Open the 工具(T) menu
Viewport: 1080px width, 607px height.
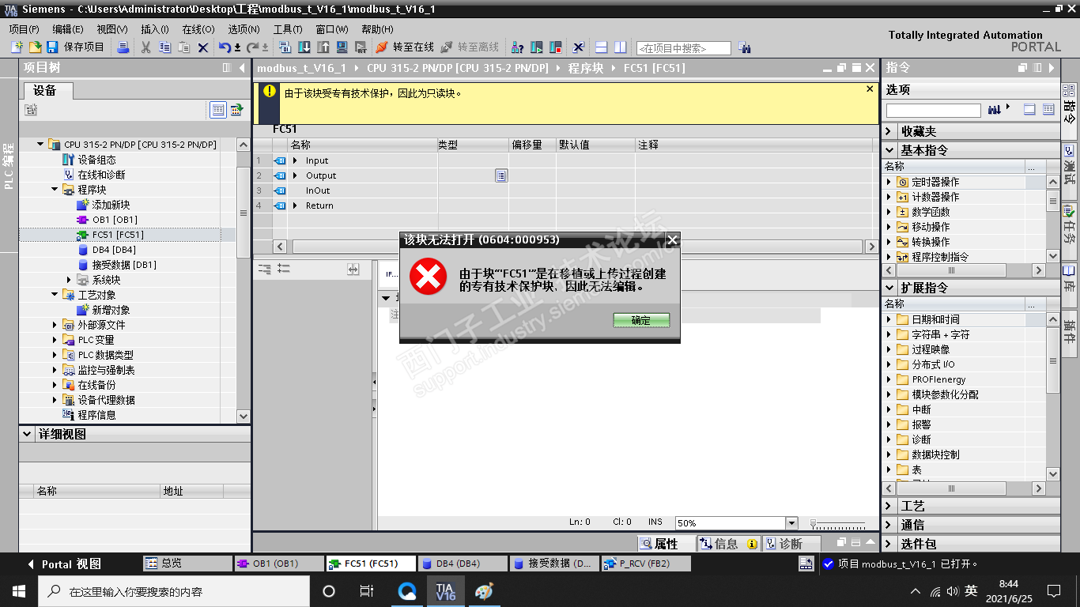(x=288, y=29)
